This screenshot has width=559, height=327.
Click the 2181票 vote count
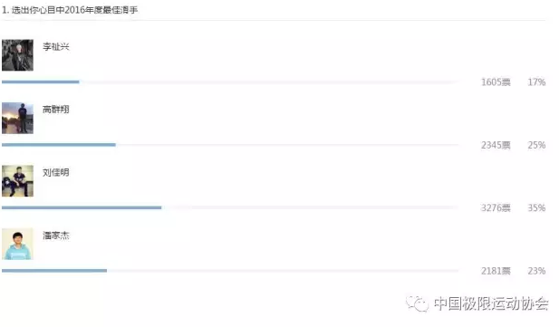coord(496,271)
